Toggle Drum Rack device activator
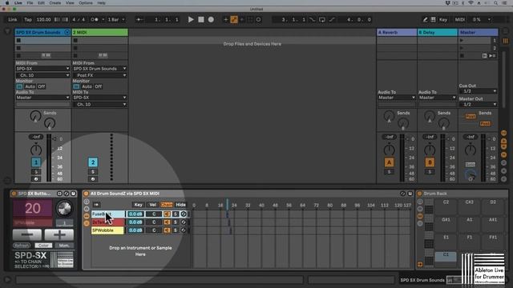The width and height of the screenshot is (513, 288). [x=419, y=194]
